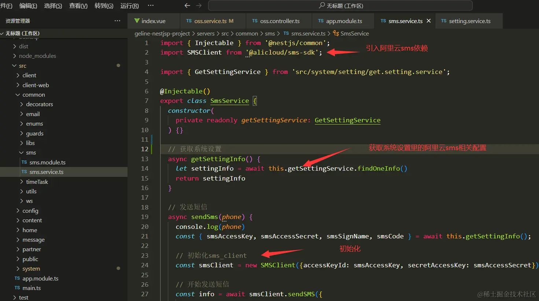Open the 编辑(E) menu
The height and width of the screenshot is (301, 539).
point(28,5)
